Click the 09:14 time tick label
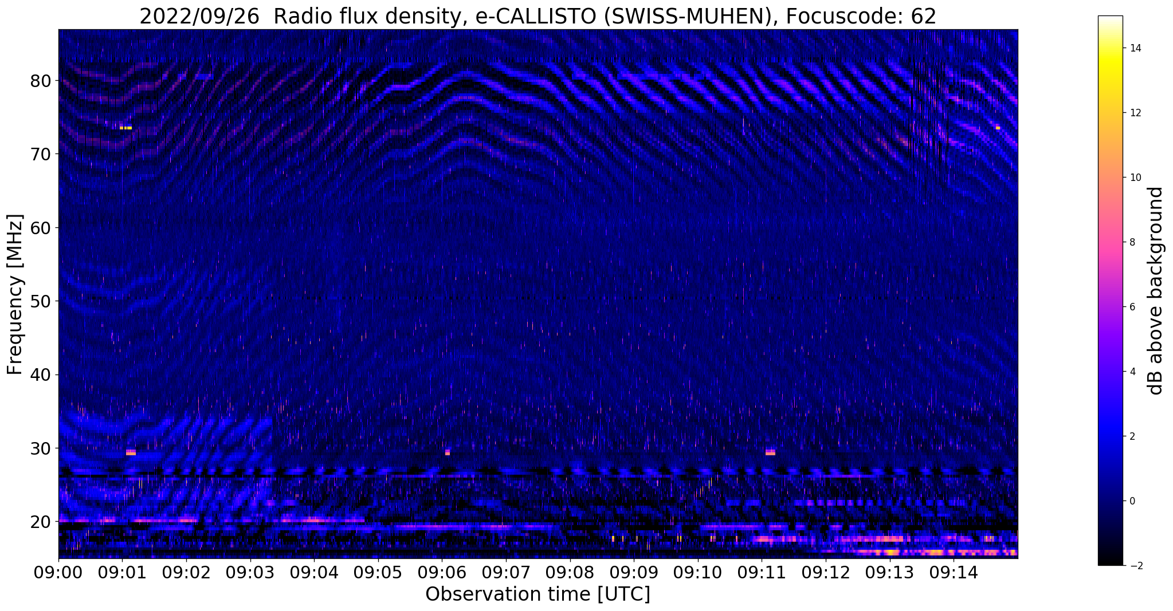 pyautogui.click(x=954, y=572)
